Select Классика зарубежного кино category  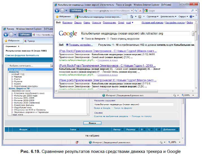(29, 93)
